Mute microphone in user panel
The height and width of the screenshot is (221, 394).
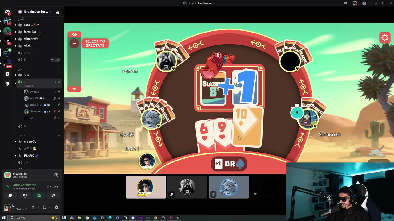pyautogui.click(x=33, y=207)
